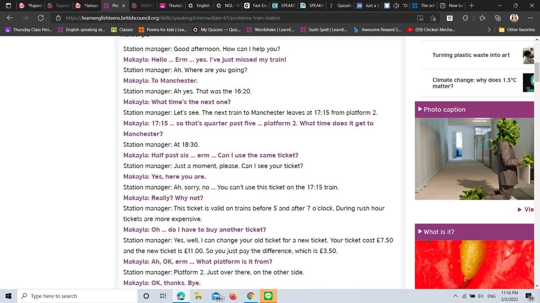Open Poems for kids bookmark
Viewport: 540px width, 303px height.
(163, 30)
